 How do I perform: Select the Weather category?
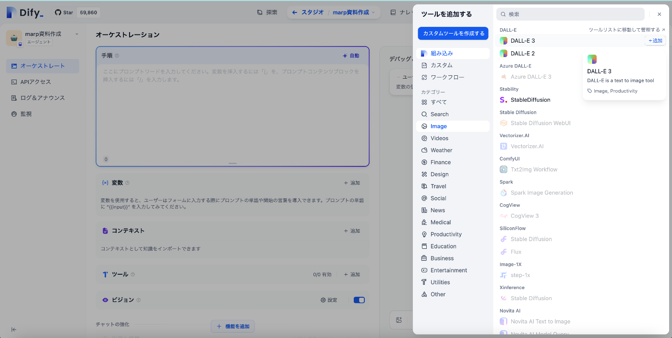tap(453, 150)
